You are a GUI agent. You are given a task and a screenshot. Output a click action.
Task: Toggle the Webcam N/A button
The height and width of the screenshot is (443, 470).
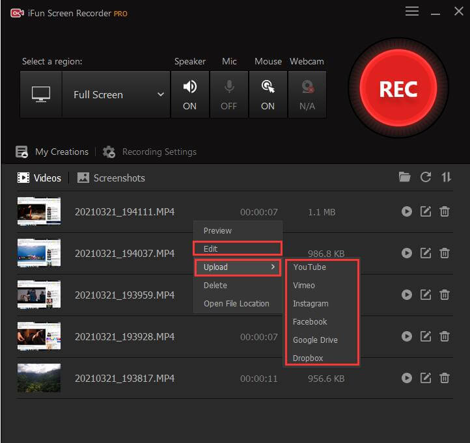coord(307,94)
